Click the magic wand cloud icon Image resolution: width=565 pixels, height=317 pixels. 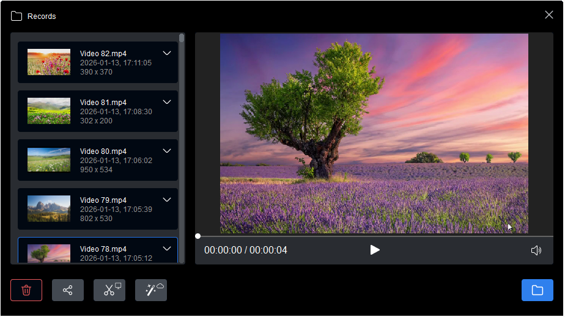(x=151, y=290)
